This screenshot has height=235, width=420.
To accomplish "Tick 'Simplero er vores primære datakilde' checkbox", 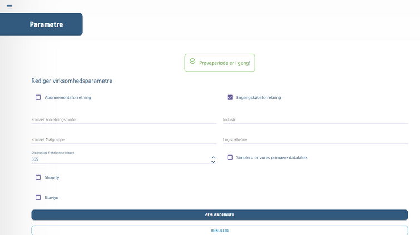I will pos(230,157).
